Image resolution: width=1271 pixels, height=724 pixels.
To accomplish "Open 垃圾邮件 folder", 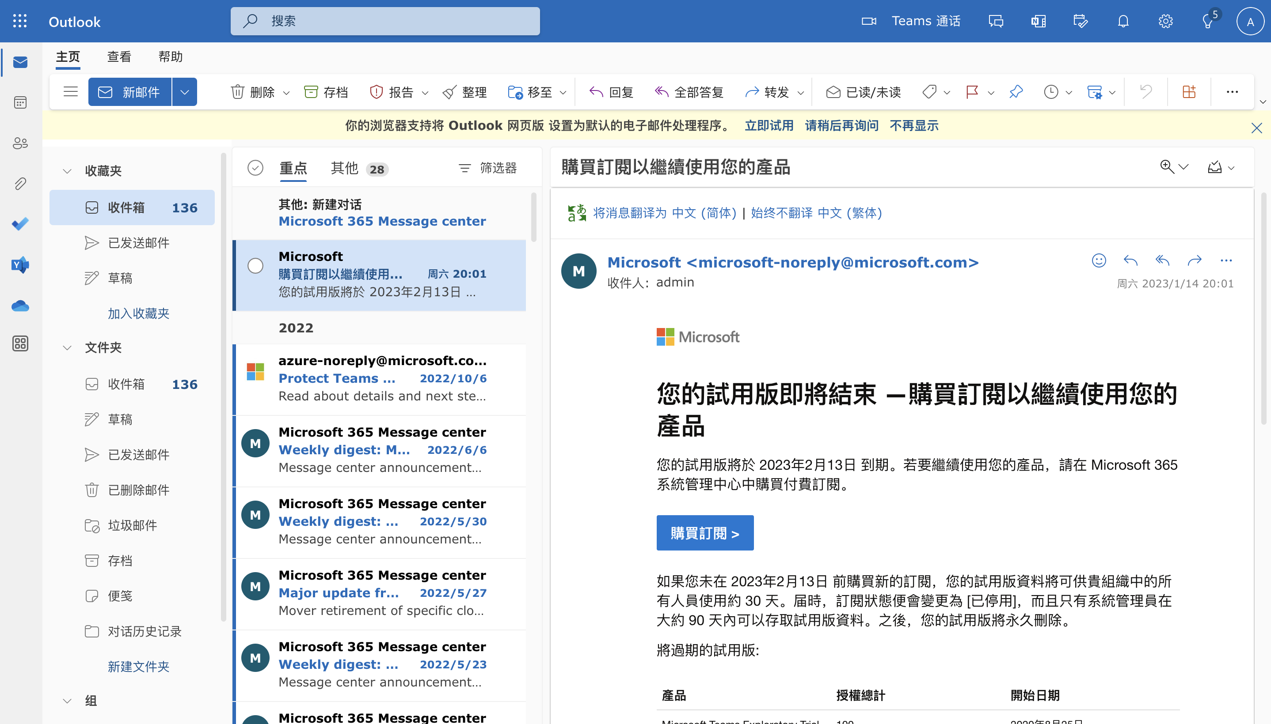I will point(132,525).
